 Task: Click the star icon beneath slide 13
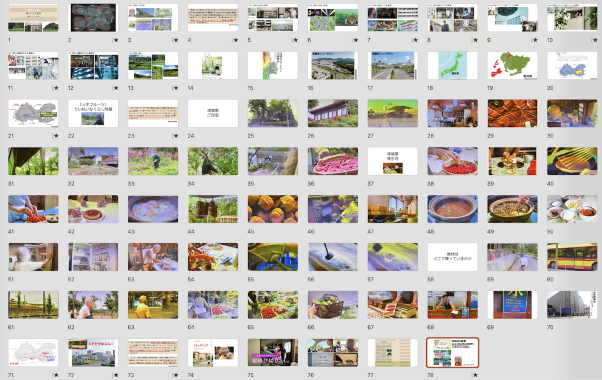tap(175, 88)
